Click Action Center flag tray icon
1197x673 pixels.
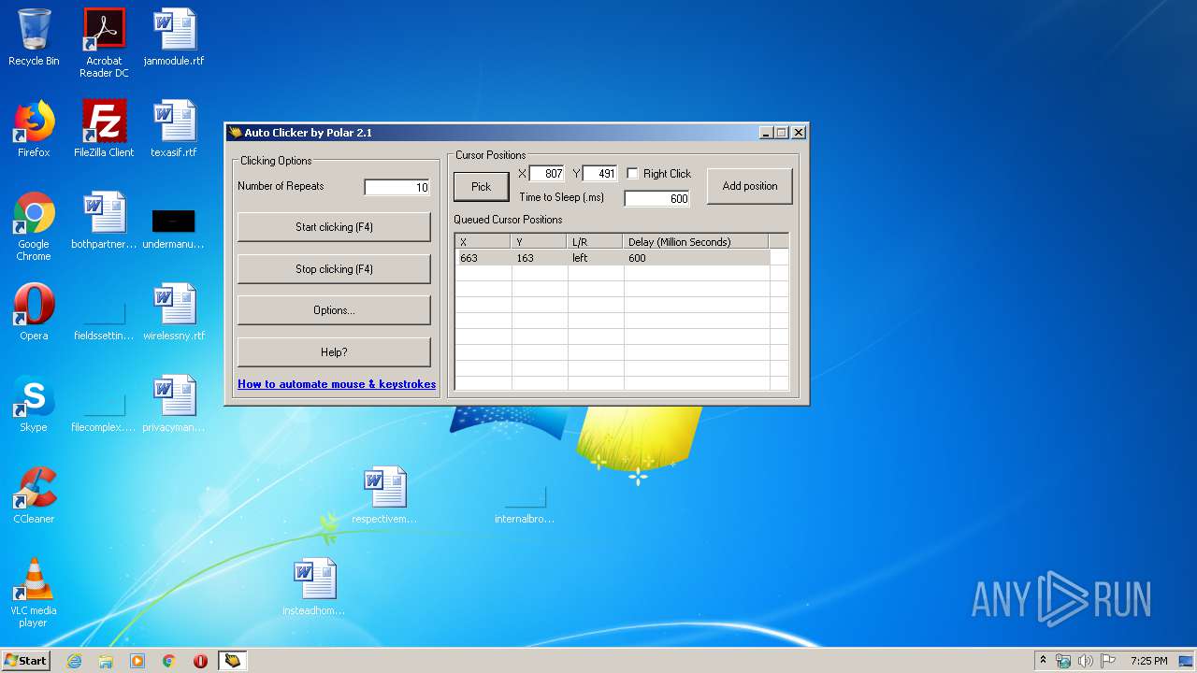pyautogui.click(x=1107, y=661)
